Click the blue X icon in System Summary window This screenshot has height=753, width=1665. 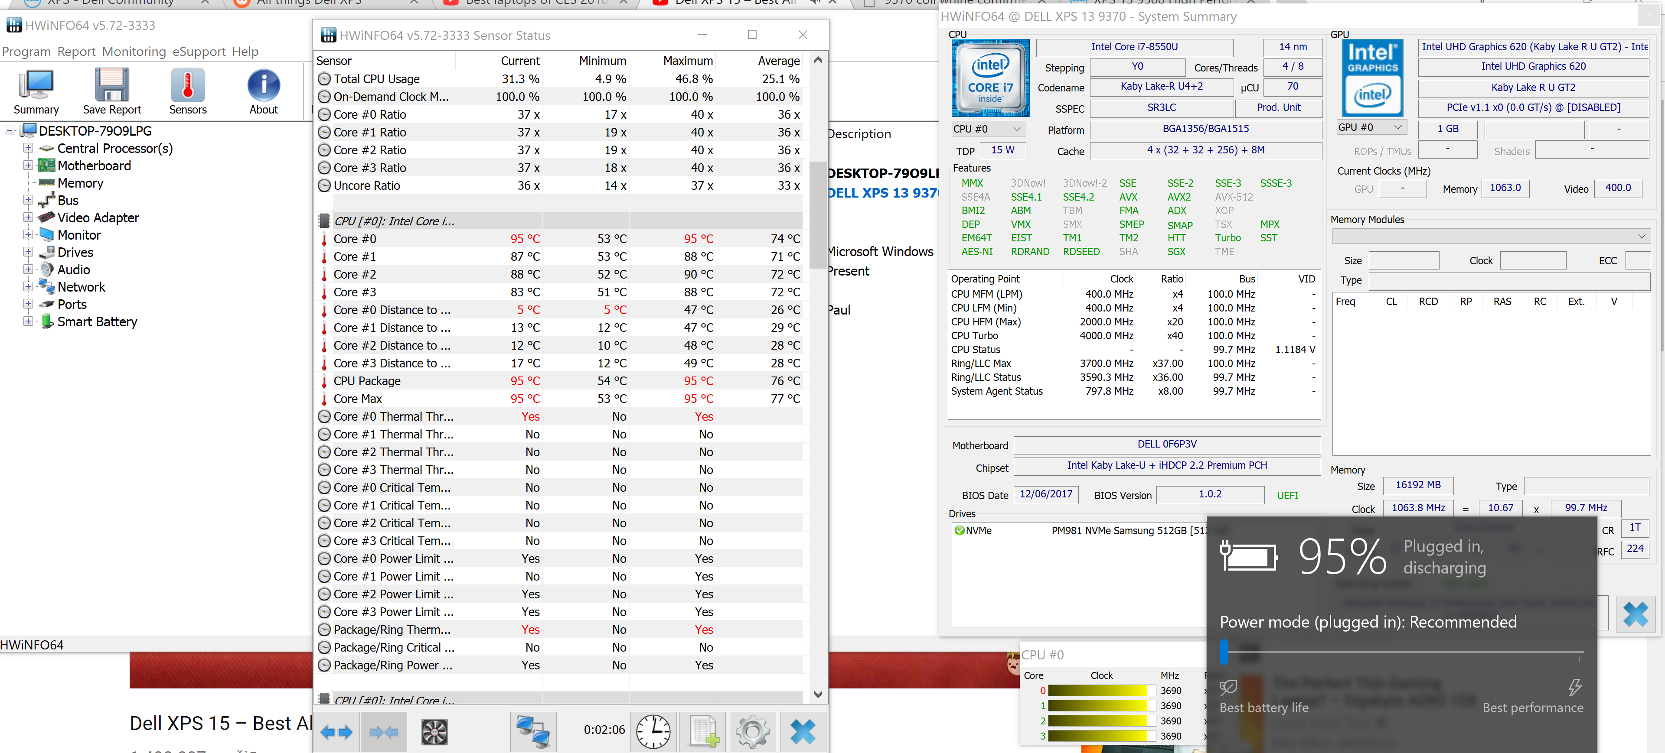tap(1635, 614)
